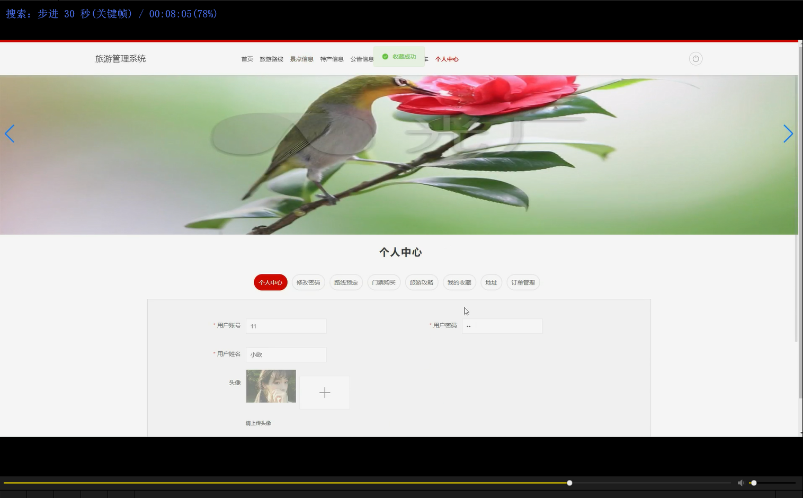Open 个人中心 from the navbar

coord(447,59)
